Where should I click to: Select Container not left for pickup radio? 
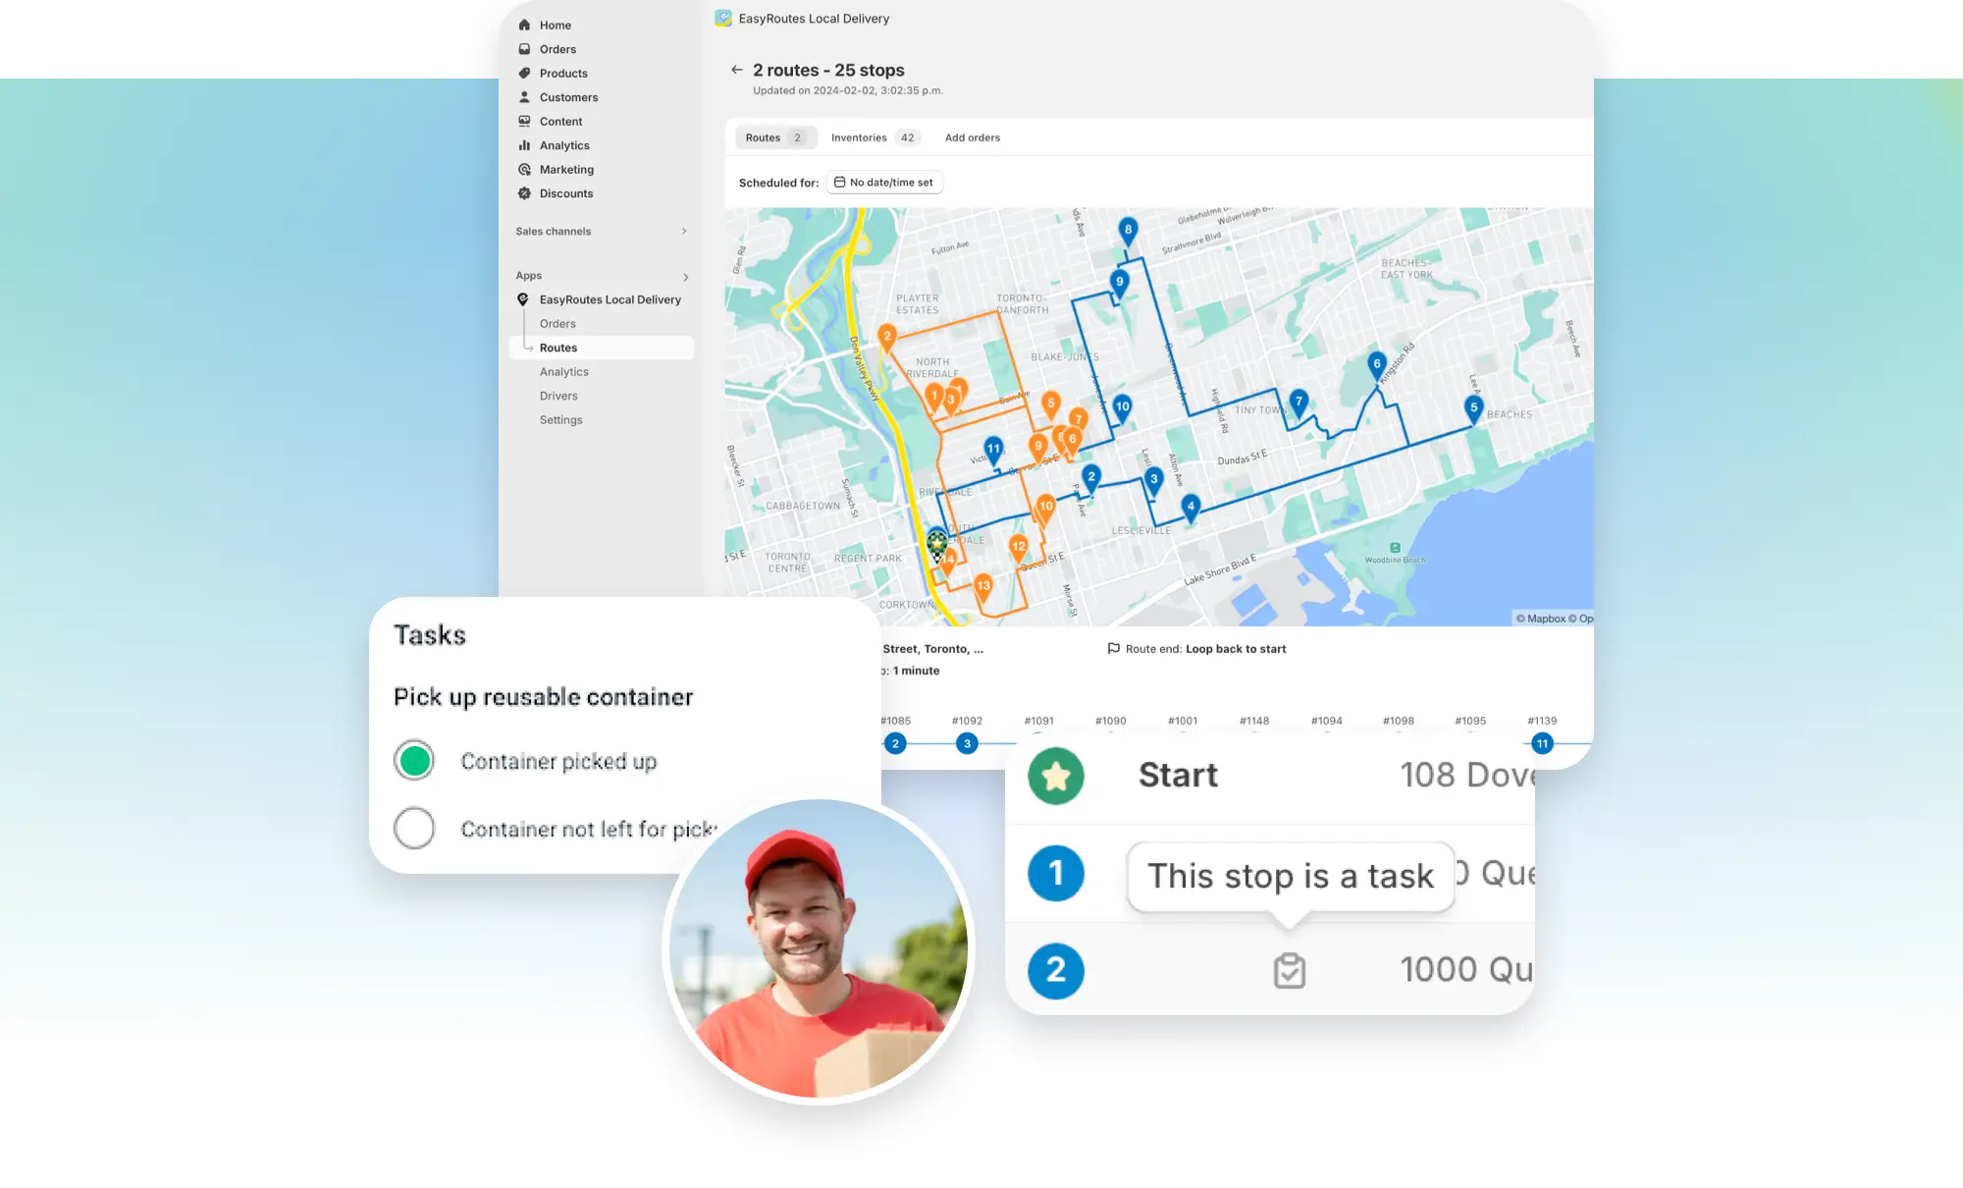414,829
